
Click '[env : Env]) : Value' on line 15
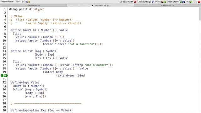point(51,58)
